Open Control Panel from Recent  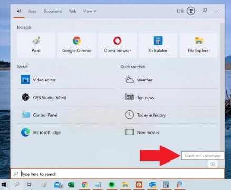pos(65,115)
